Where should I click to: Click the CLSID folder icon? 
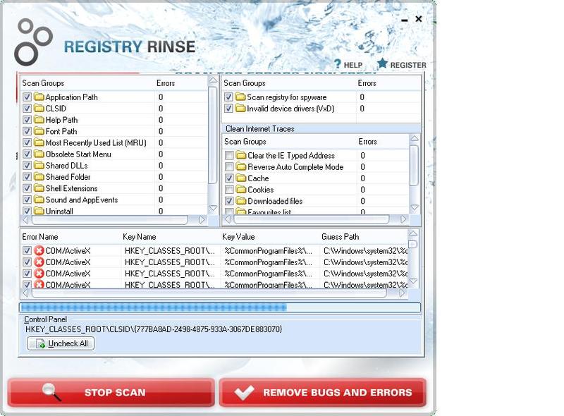pyautogui.click(x=39, y=109)
